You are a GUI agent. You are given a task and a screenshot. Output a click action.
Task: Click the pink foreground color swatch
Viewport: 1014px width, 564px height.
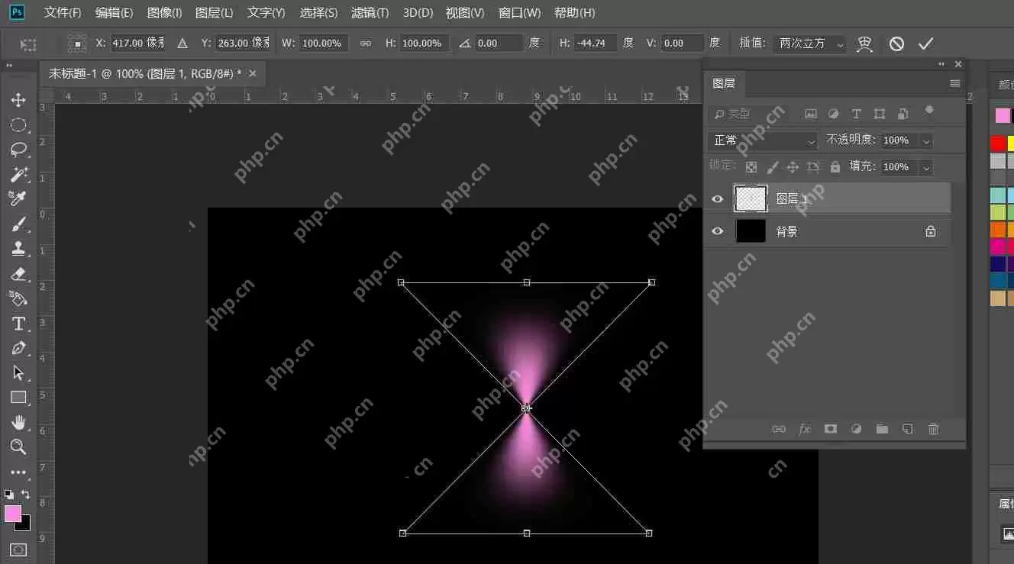pos(13,514)
